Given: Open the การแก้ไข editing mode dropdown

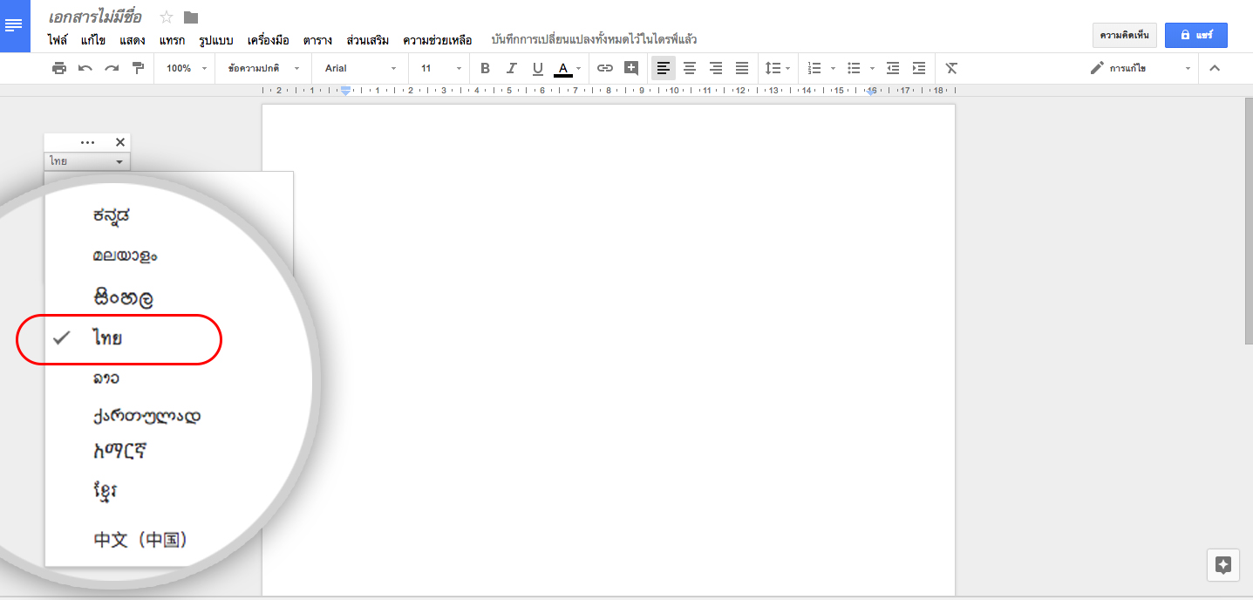Looking at the screenshot, I should tap(1141, 68).
